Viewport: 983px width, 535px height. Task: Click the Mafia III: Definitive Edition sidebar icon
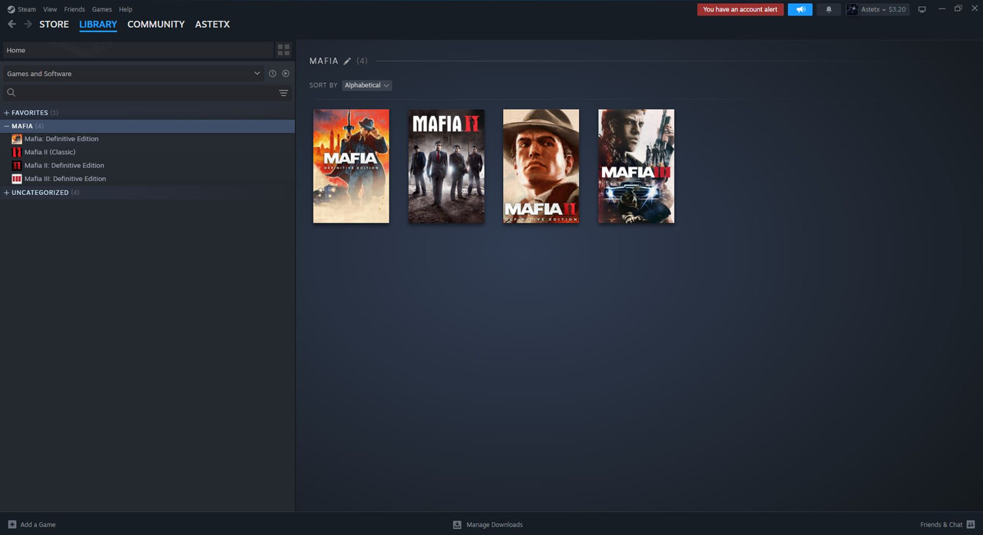pos(17,179)
